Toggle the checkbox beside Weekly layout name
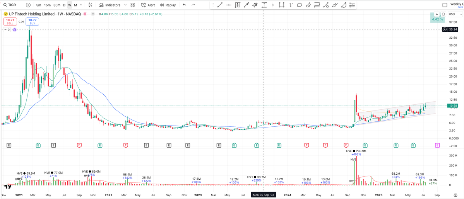Image resolution: width=464 pixels, height=199 pixels. tap(445, 5)
